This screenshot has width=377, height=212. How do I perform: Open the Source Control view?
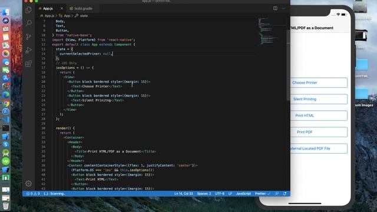[x=28, y=37]
